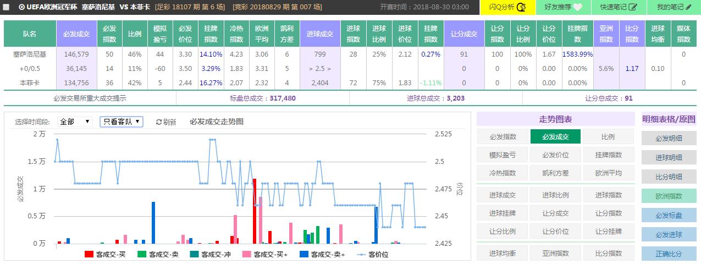
Task: Click the 媒体指数 column header
Action: [684, 34]
